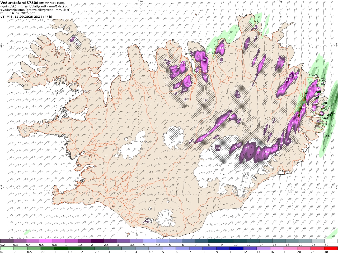Click the '15W' longitude label
Screen dimensions: 338x254
280,1
